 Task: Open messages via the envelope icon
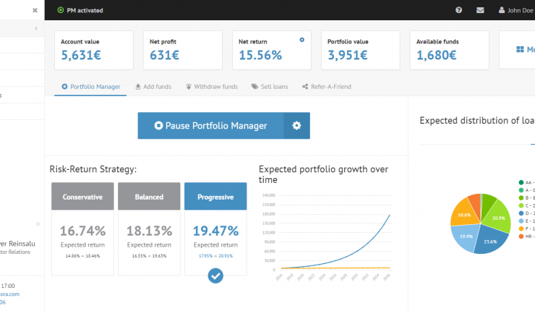point(480,10)
